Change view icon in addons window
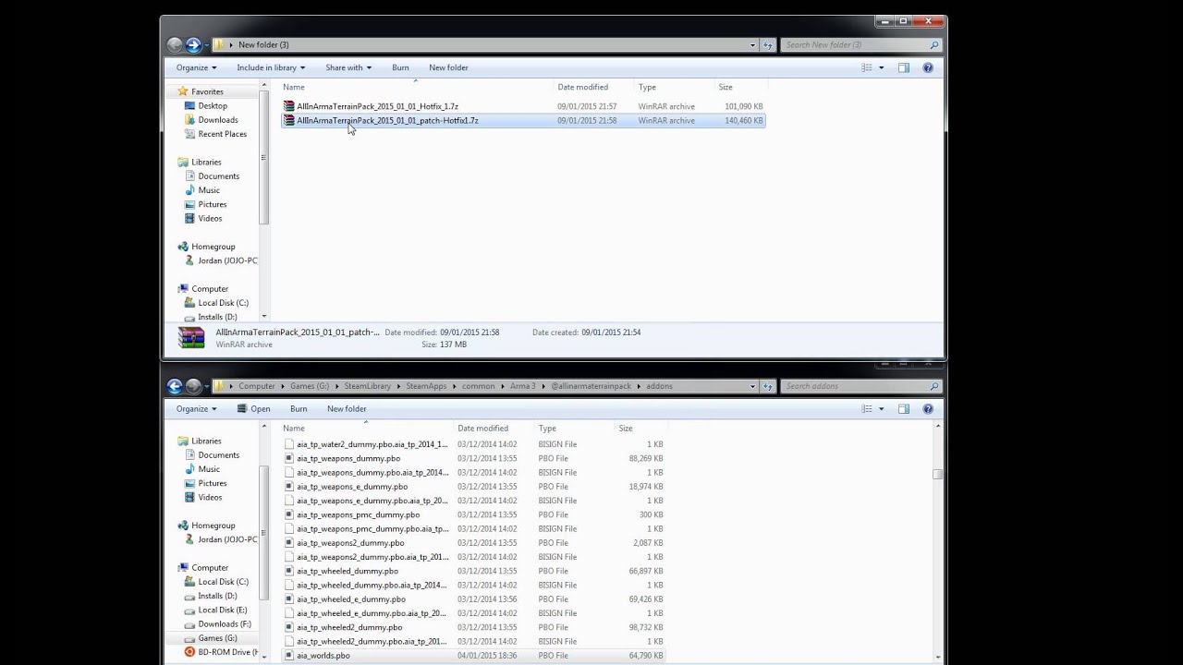1183x665 pixels. pos(867,409)
